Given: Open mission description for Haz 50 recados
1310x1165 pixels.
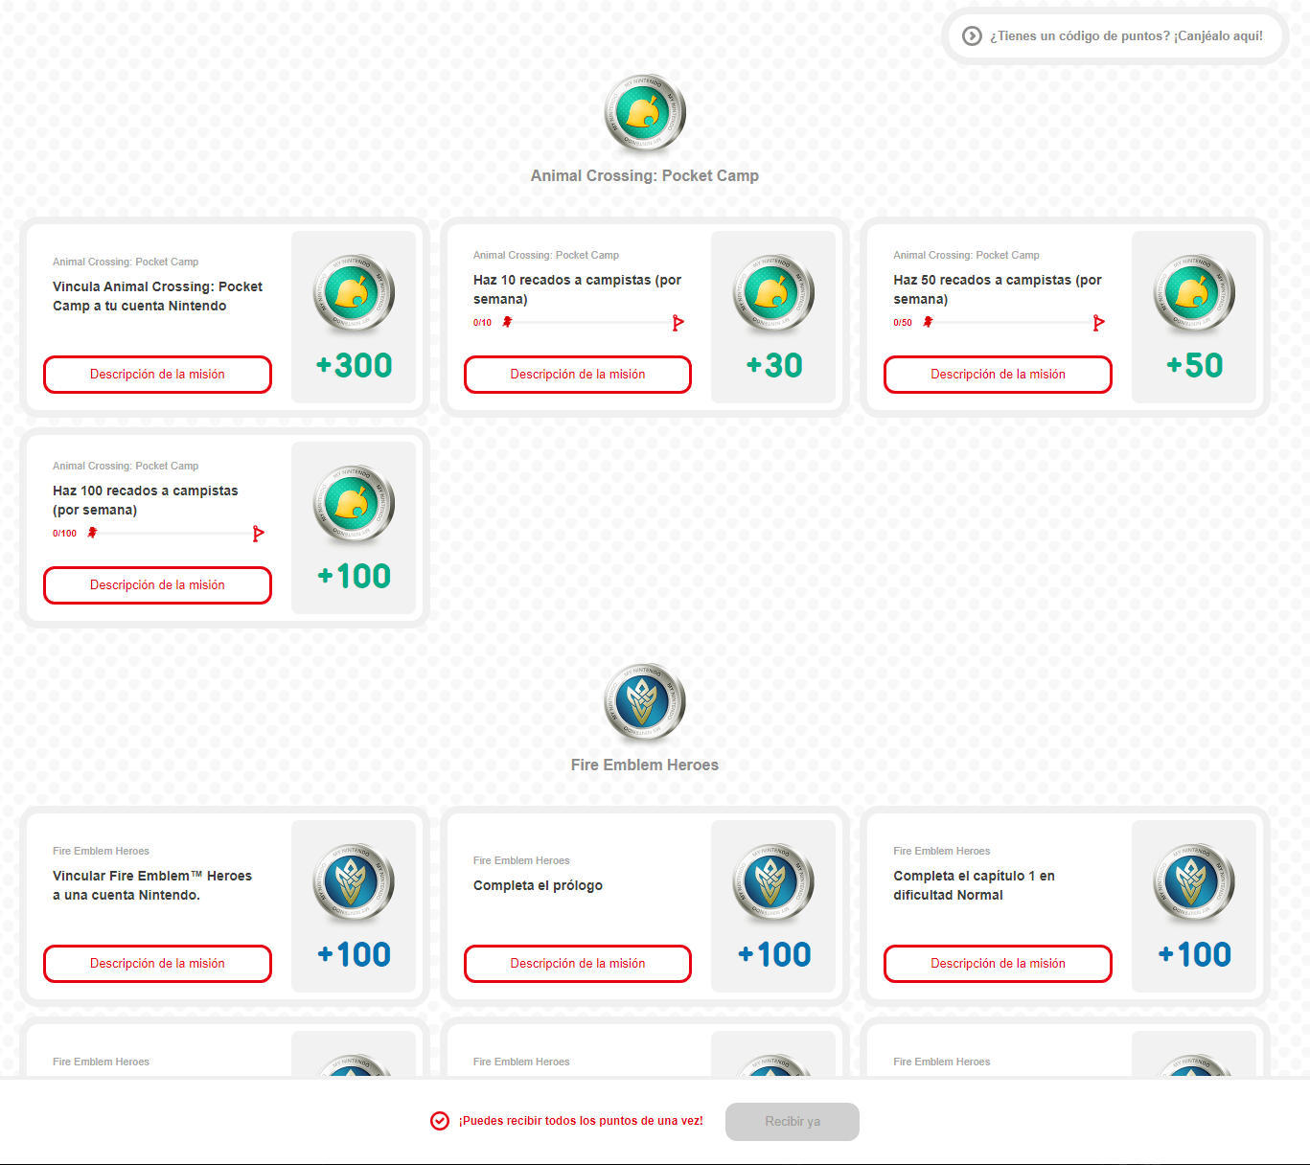Looking at the screenshot, I should tap(998, 375).
